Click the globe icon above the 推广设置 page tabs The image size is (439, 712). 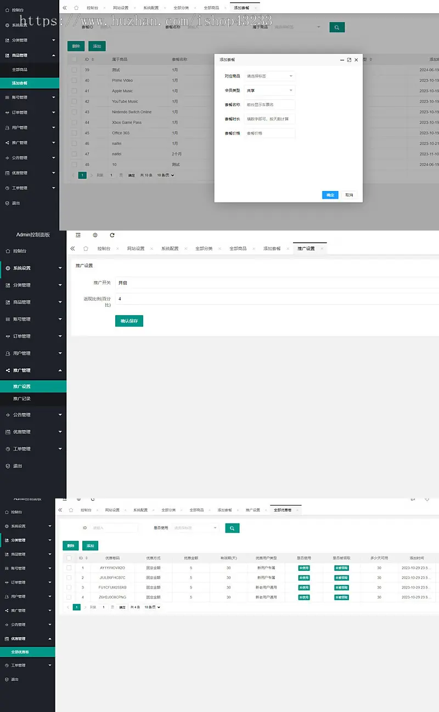(x=95, y=235)
